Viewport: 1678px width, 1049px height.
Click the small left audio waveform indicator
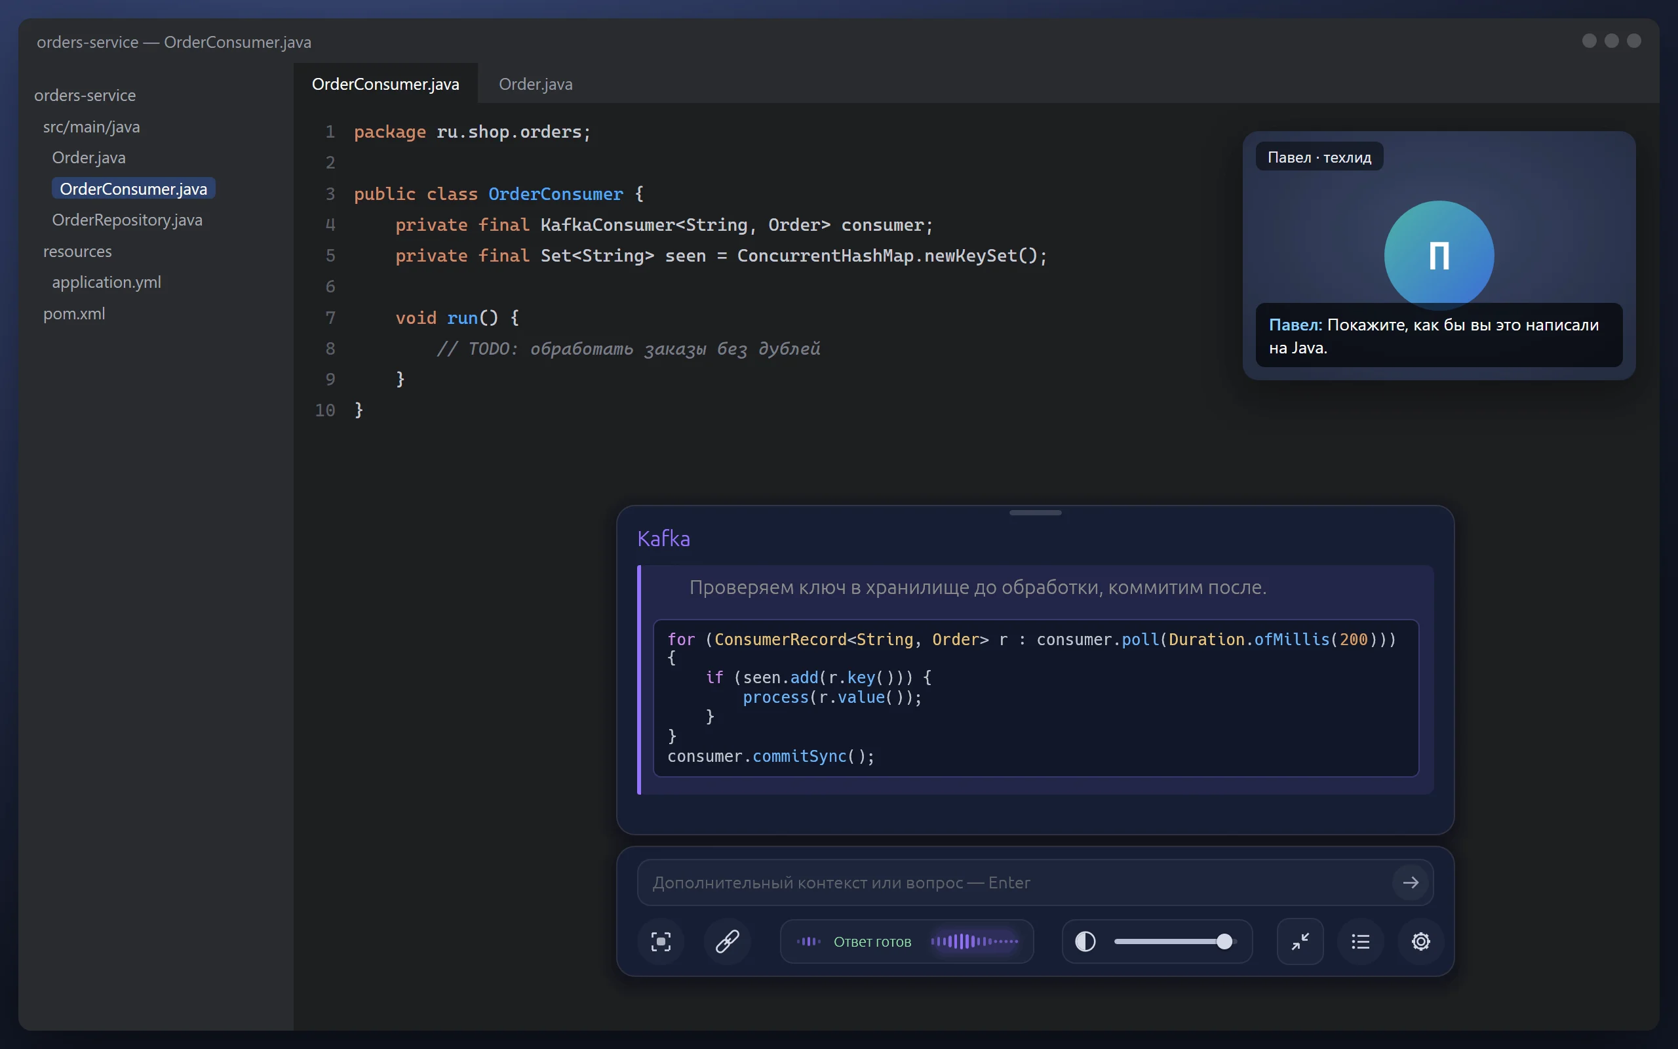tap(808, 941)
